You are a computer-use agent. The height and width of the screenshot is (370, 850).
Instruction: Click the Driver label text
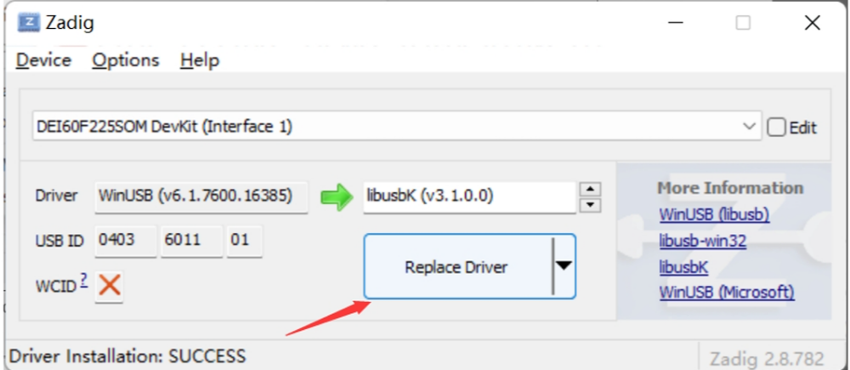(56, 196)
